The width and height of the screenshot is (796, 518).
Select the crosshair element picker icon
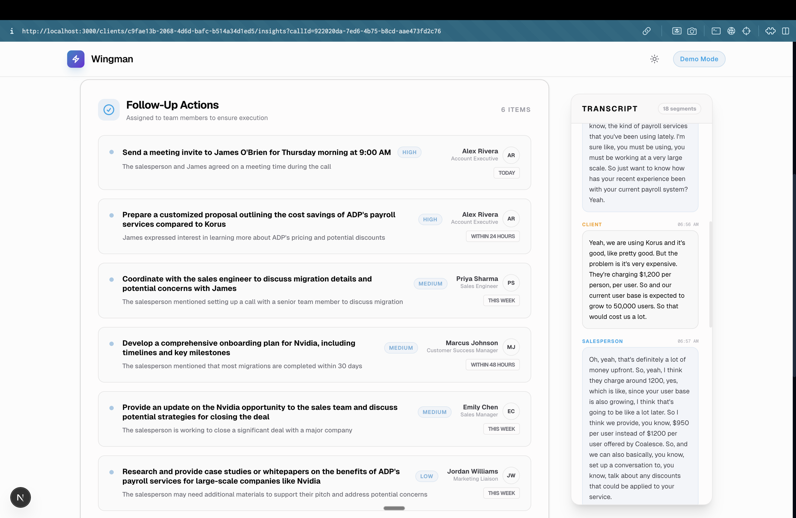(x=746, y=31)
